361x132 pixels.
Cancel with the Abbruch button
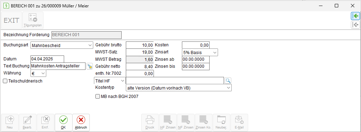(x=81, y=123)
